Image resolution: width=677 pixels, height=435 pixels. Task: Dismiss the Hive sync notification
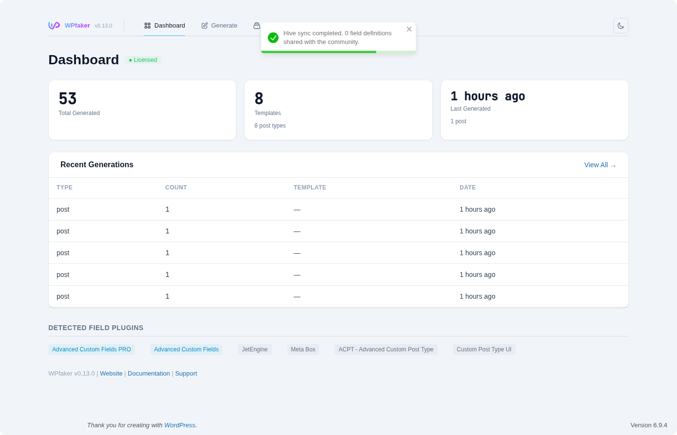tap(409, 29)
